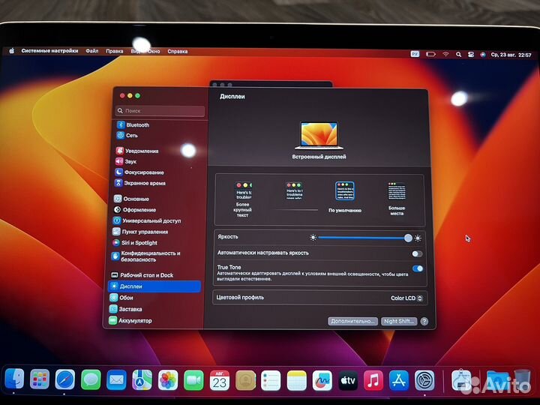Click the date and time Ср, 23 авг. 22:57
Viewport: 540px width, 405px height.
point(511,55)
